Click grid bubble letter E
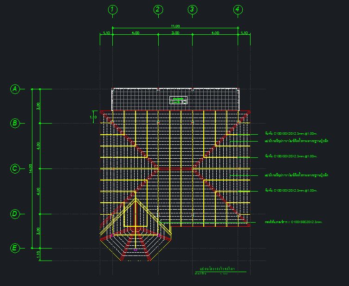 point(15,249)
